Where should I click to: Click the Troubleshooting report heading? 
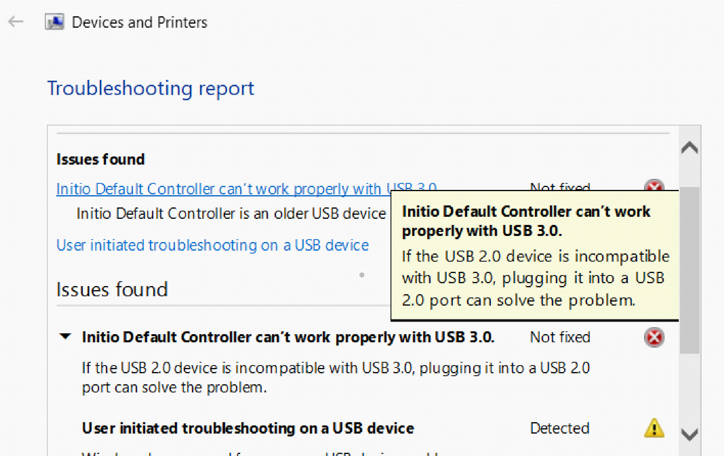pyautogui.click(x=150, y=88)
